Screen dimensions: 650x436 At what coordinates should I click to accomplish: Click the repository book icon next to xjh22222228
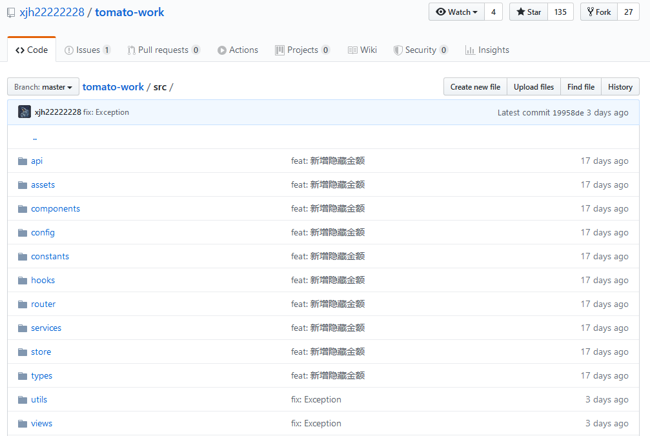click(x=10, y=12)
